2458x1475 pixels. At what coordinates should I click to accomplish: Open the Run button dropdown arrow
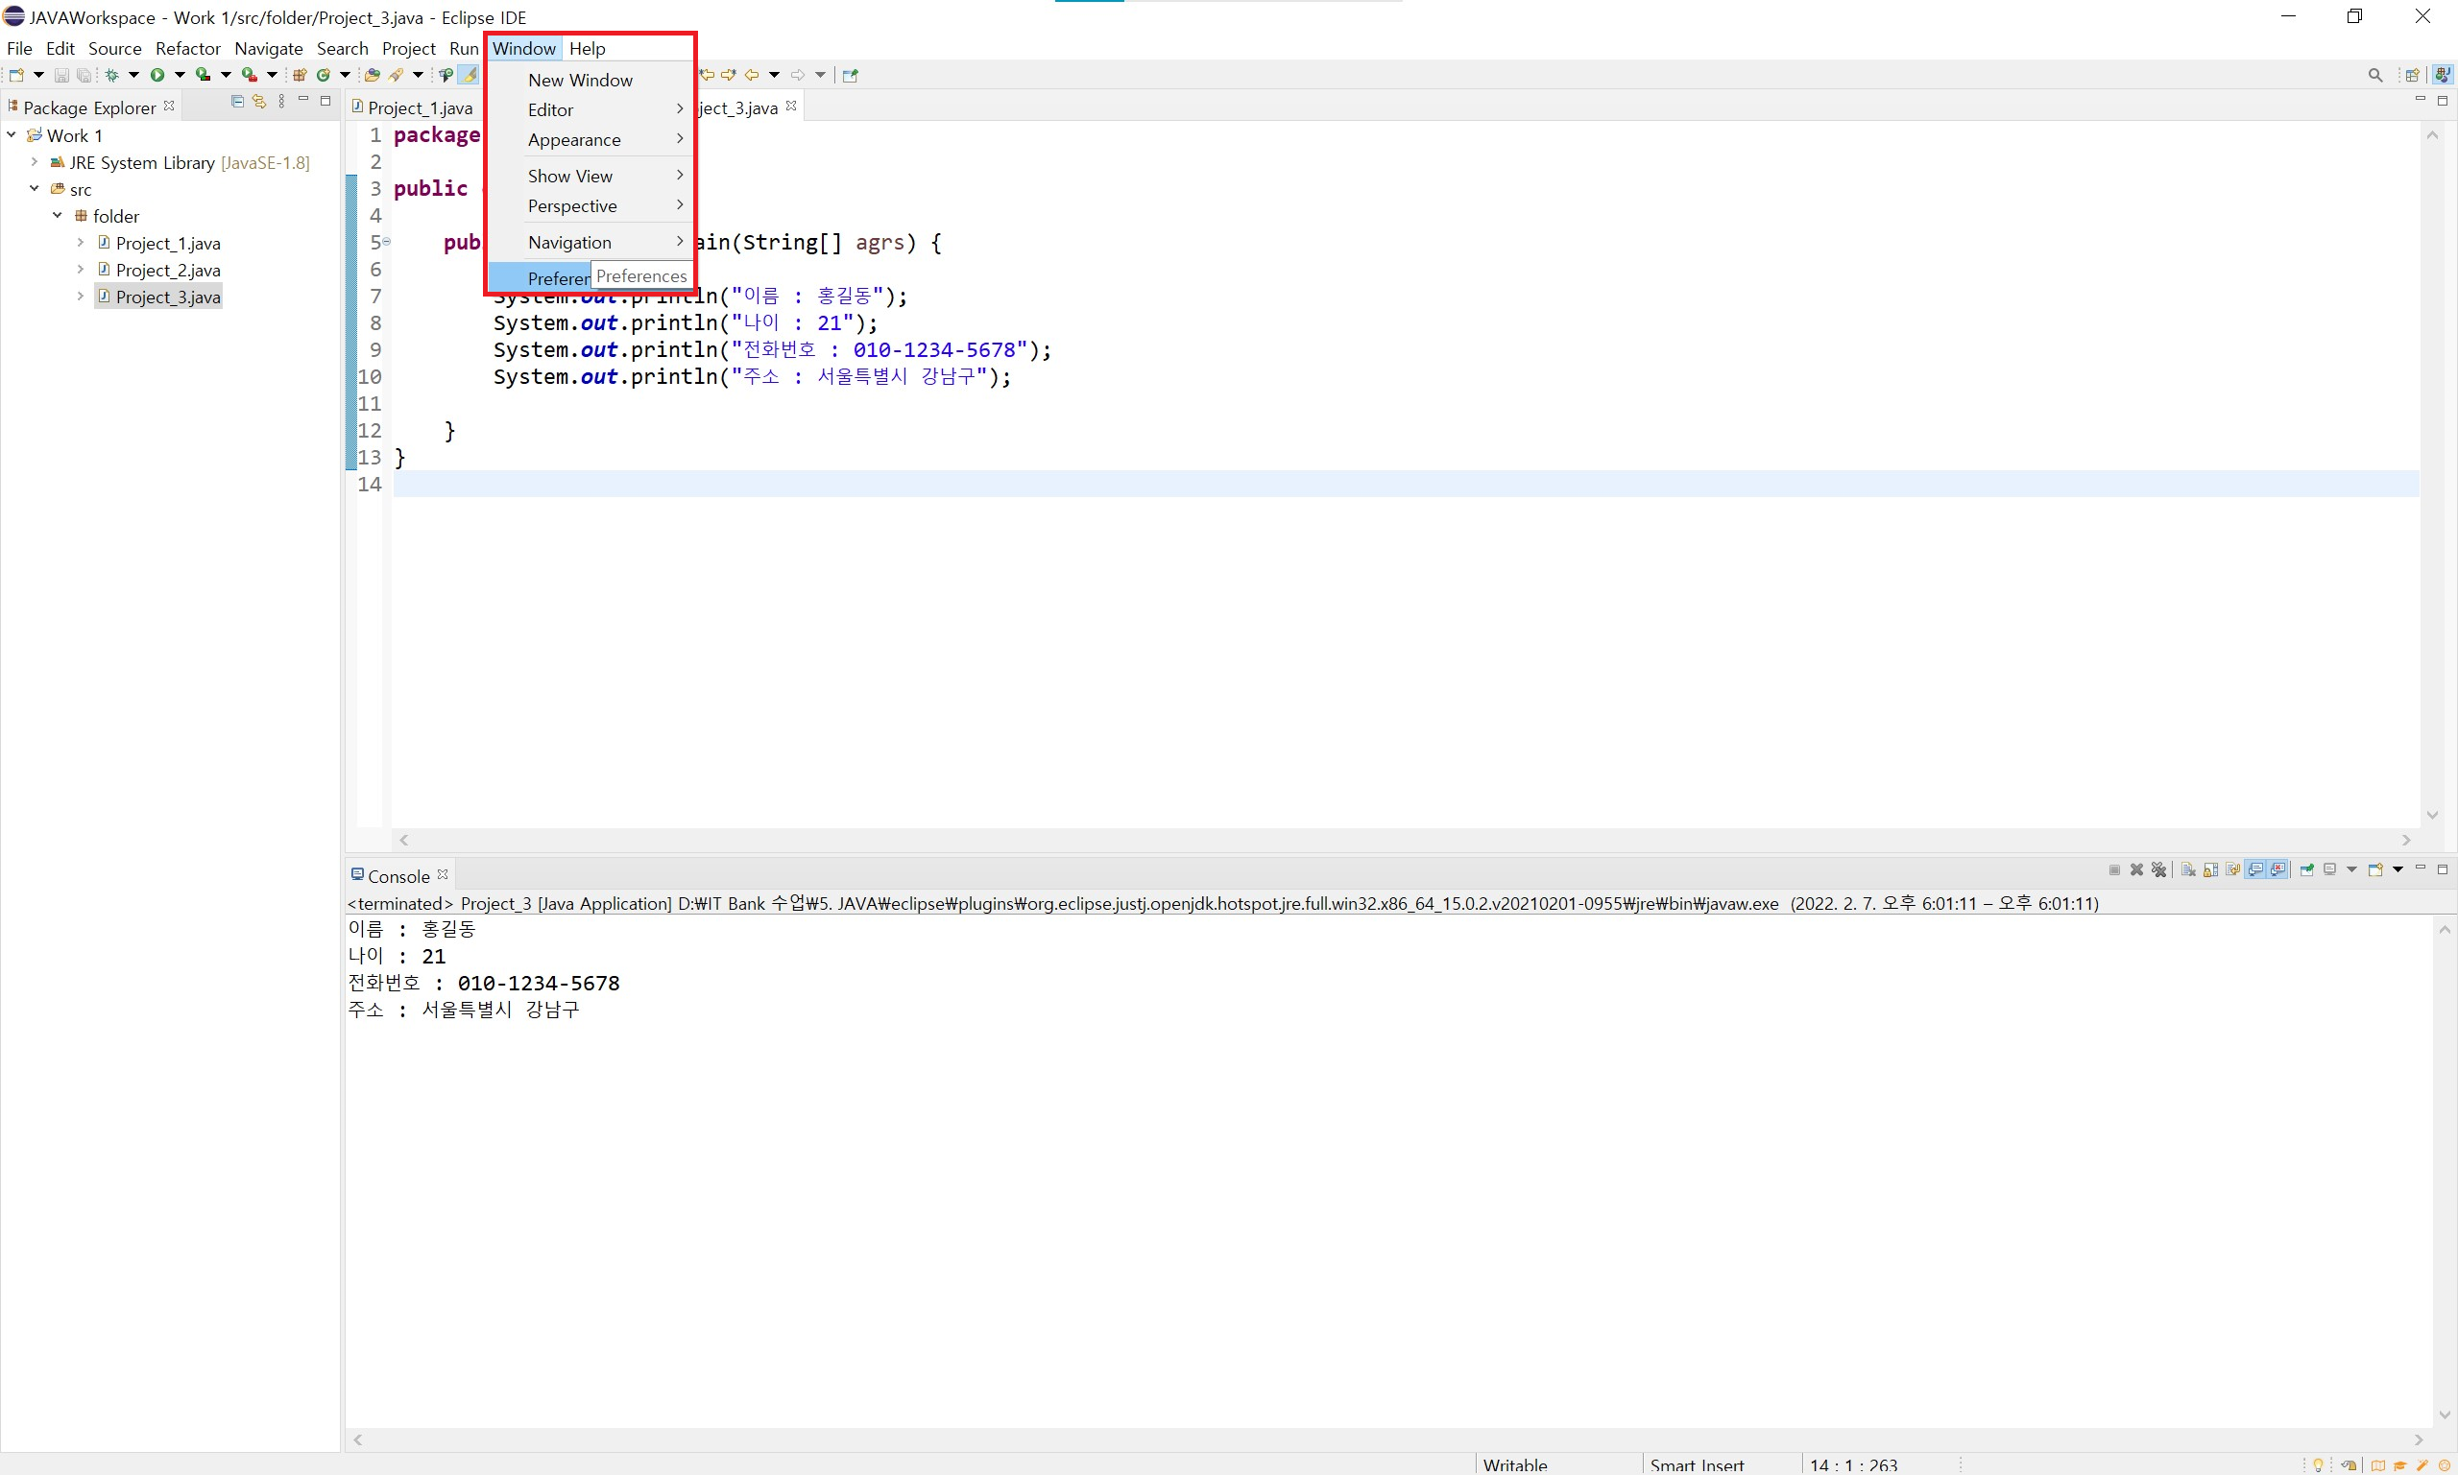[x=180, y=75]
